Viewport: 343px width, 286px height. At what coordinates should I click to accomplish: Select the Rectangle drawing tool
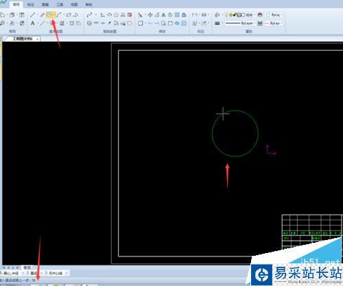(x=69, y=15)
